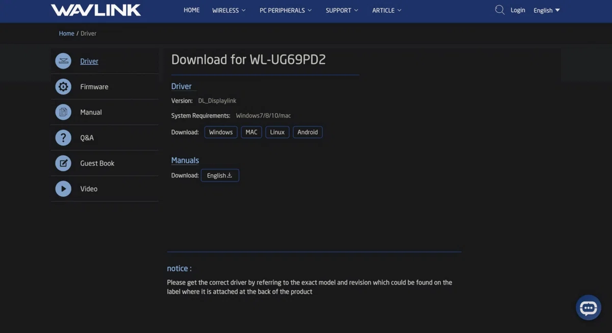Download the MAC driver
The height and width of the screenshot is (333, 612).
tap(251, 132)
